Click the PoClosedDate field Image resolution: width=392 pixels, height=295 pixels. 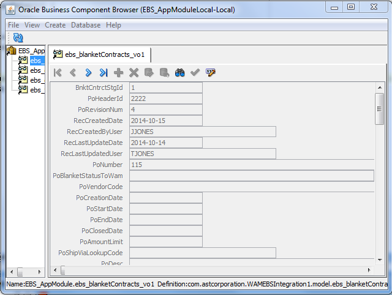(x=166, y=231)
